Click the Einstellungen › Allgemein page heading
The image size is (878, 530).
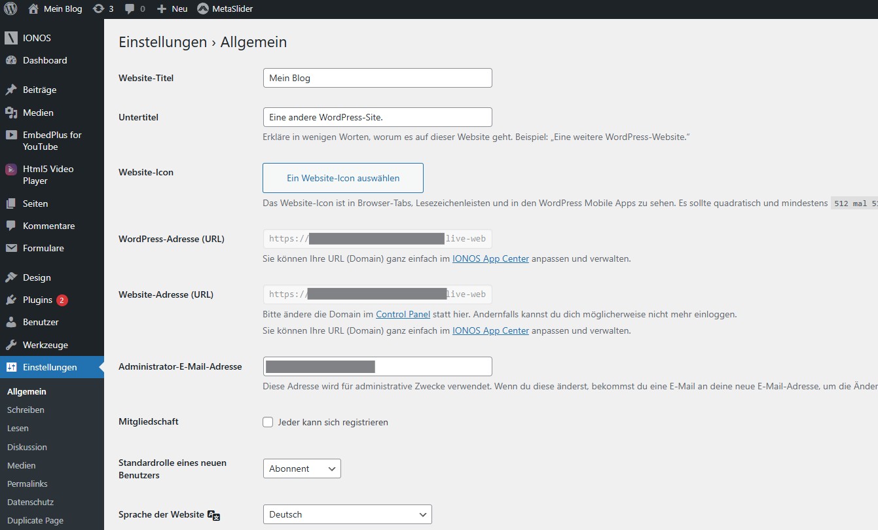[x=202, y=43]
